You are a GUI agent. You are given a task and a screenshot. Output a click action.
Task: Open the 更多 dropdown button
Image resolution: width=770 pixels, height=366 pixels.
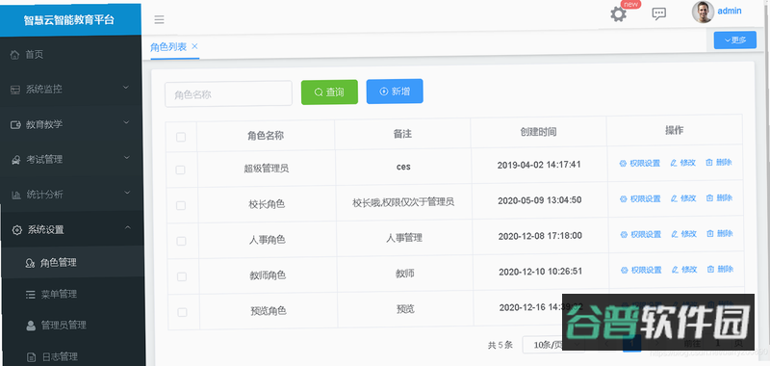735,39
